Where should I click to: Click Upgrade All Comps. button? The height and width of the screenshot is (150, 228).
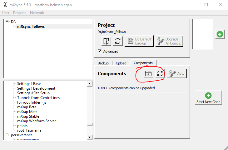[x=169, y=41]
